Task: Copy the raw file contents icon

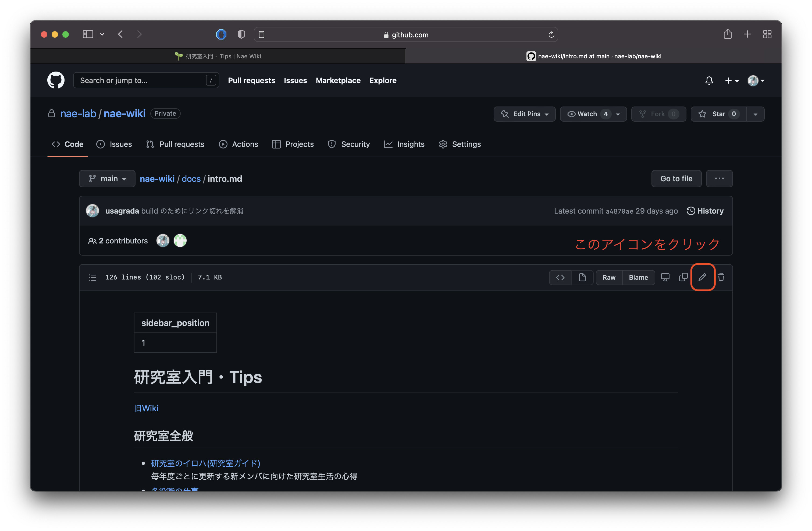Action: (683, 277)
